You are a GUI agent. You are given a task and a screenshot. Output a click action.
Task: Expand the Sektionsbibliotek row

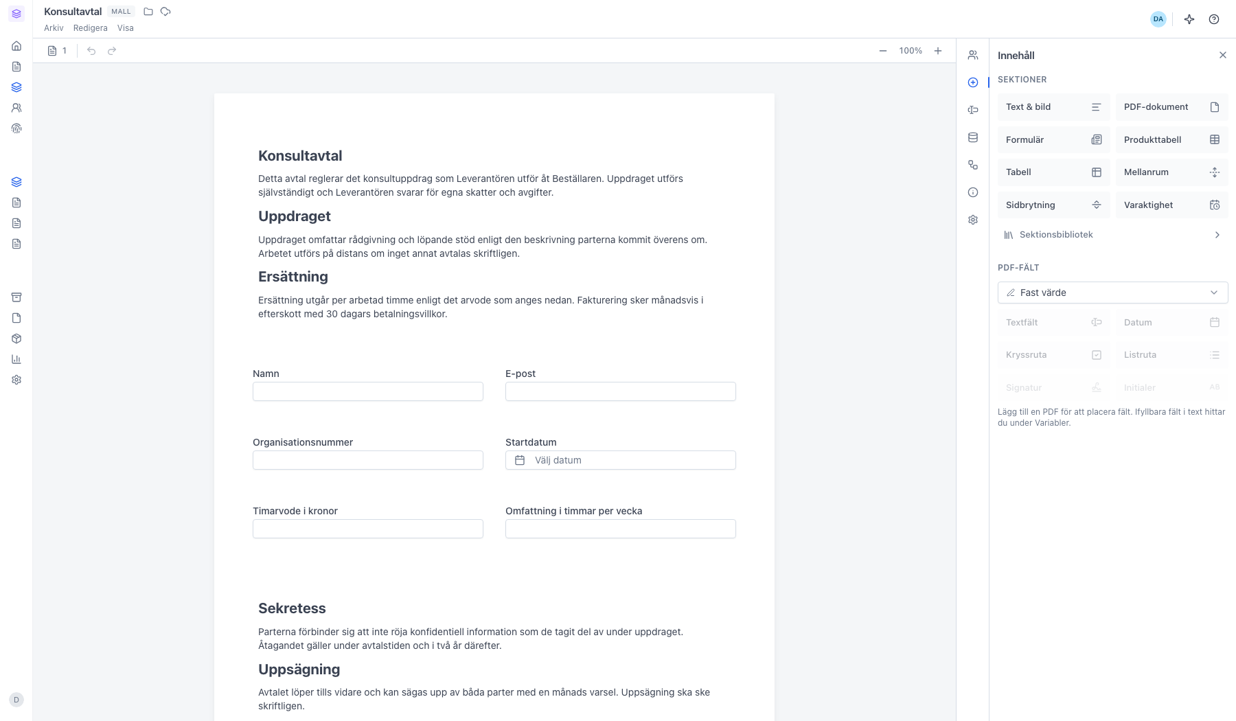(1112, 235)
